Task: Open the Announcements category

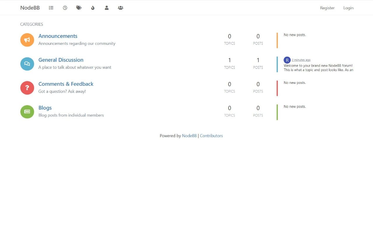Action: click(58, 36)
